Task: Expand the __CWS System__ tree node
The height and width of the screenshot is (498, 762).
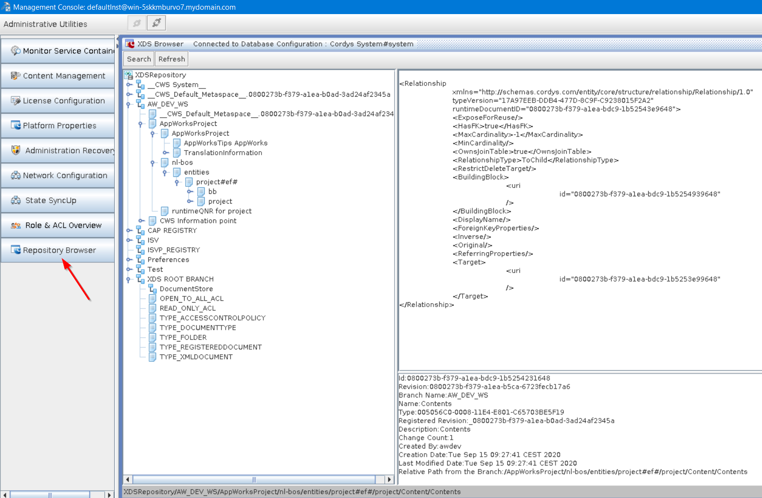Action: [x=129, y=85]
